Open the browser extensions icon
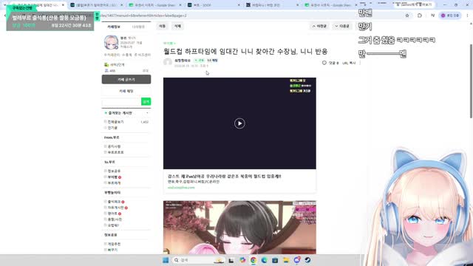Screen dimensions: 473x266 (420, 16)
